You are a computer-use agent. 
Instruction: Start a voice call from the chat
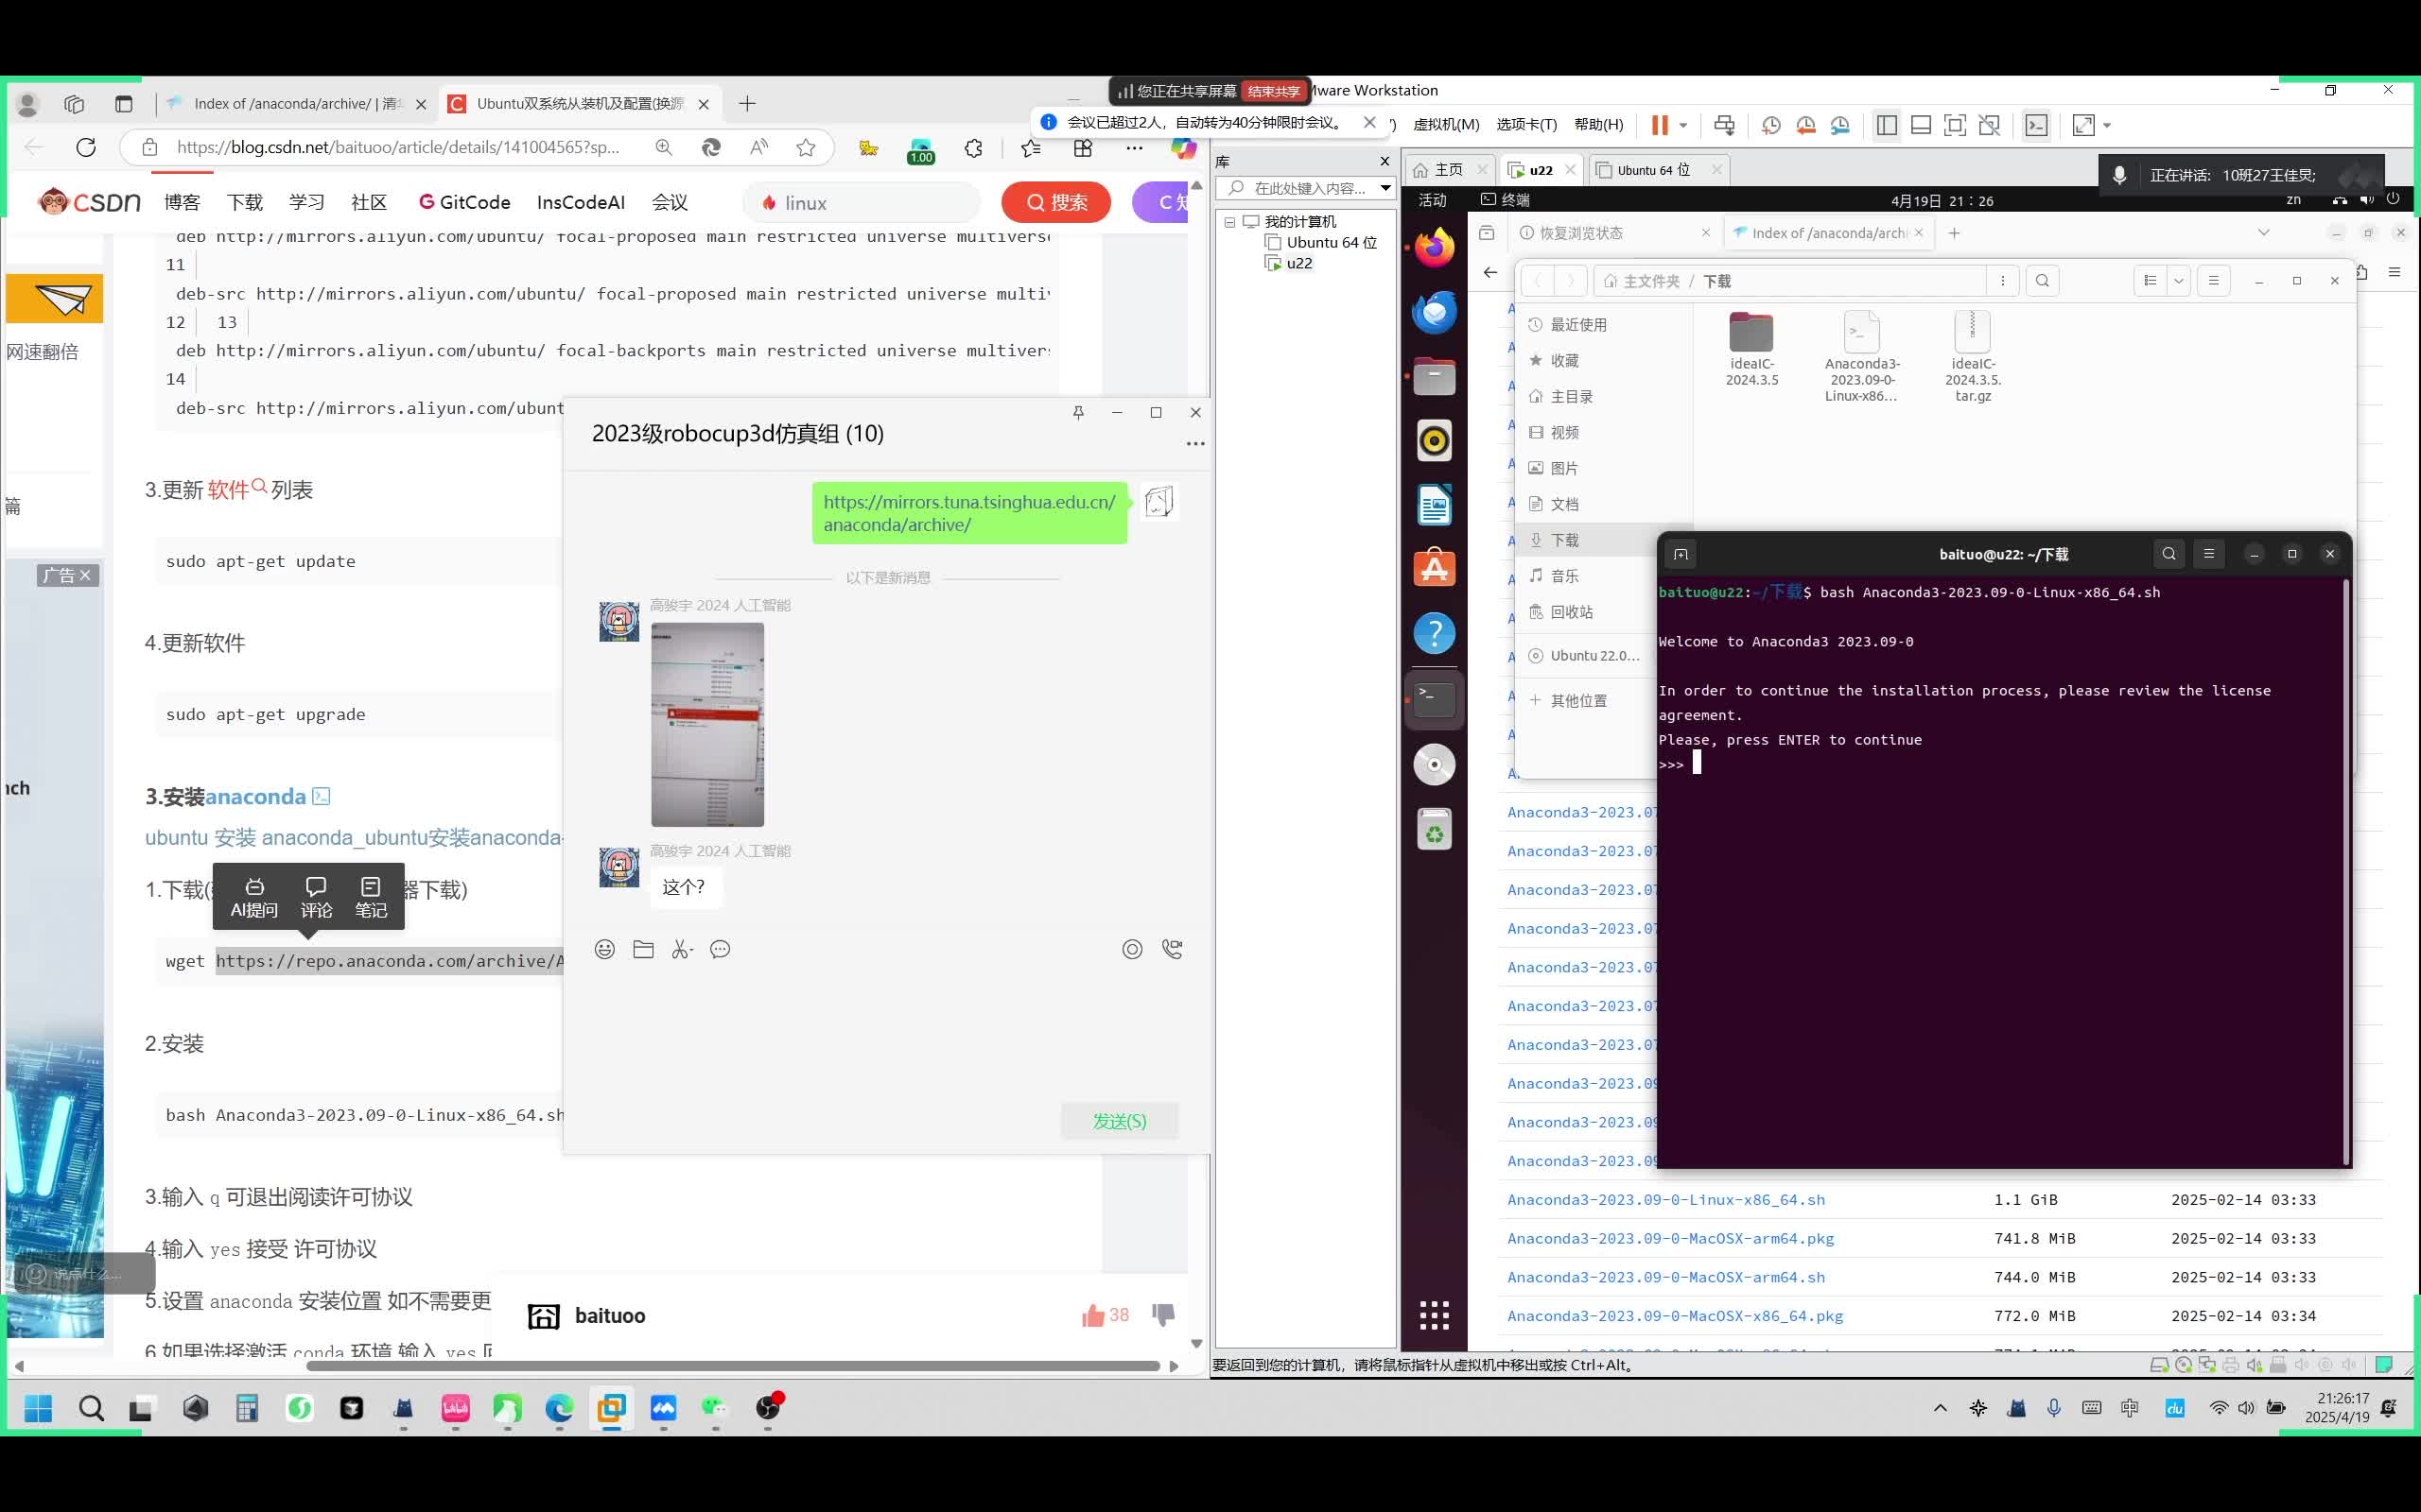point(1173,949)
